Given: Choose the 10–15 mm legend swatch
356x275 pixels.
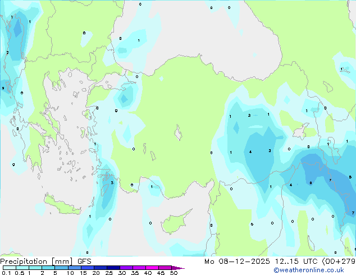Looking at the screenshot, I should click(75, 268).
